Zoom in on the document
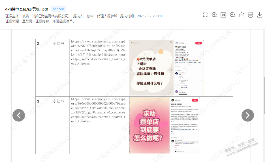The image size is (265, 162). [x=214, y=15]
